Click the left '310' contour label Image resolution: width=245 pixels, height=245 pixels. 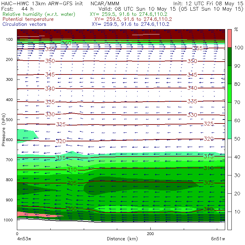point(72,170)
